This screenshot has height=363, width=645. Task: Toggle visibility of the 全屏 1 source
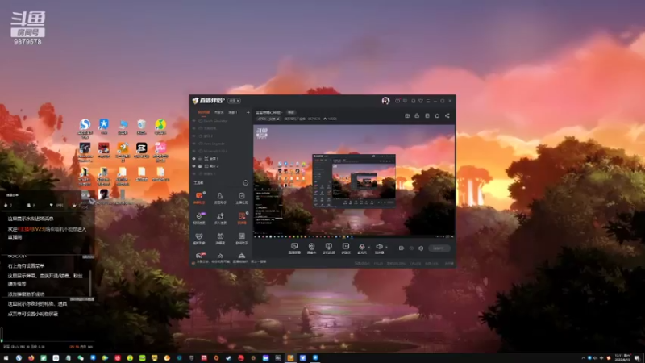tap(194, 158)
